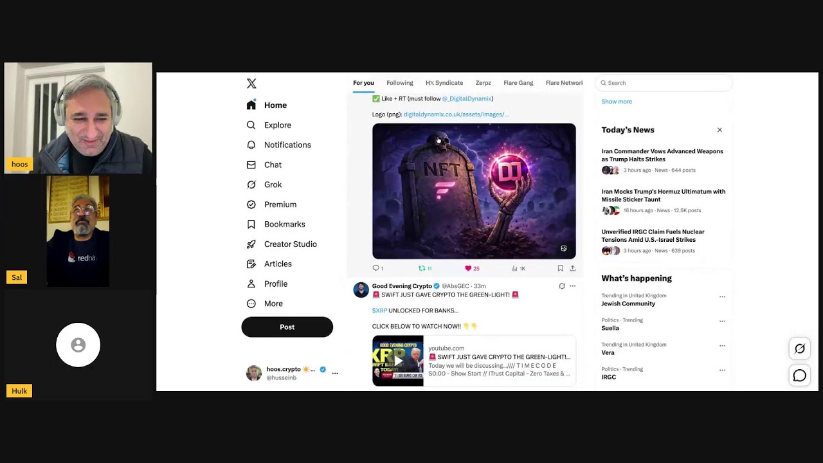Open options for Vera trend
This screenshot has height=463, width=823.
[x=722, y=346]
